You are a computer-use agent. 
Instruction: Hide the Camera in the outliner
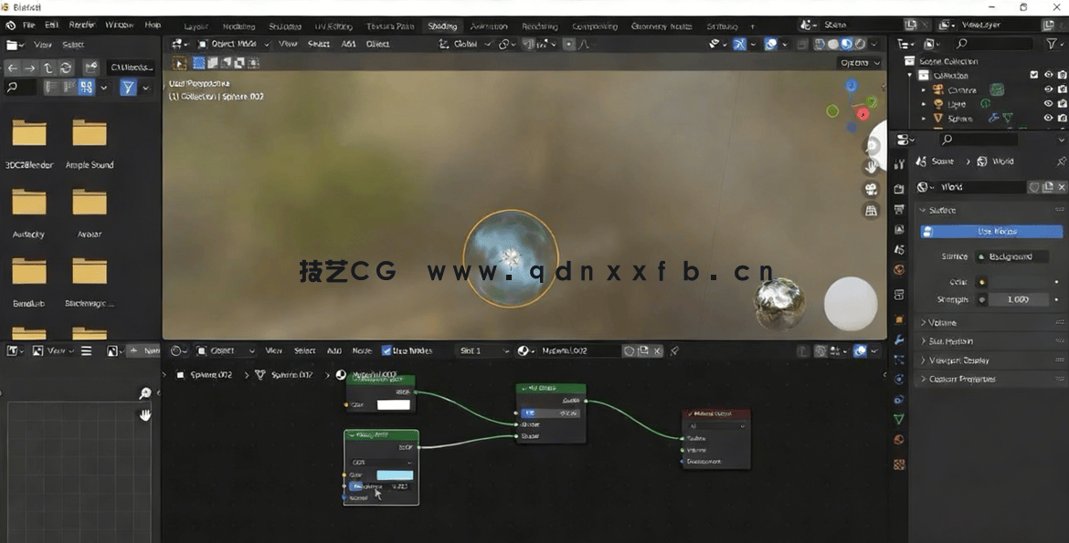pos(1049,89)
